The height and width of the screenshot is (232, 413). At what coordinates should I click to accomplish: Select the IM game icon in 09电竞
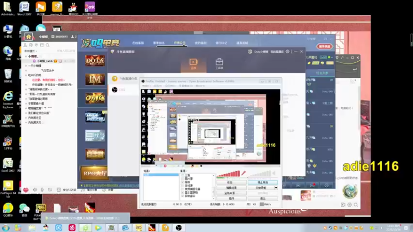click(x=95, y=79)
